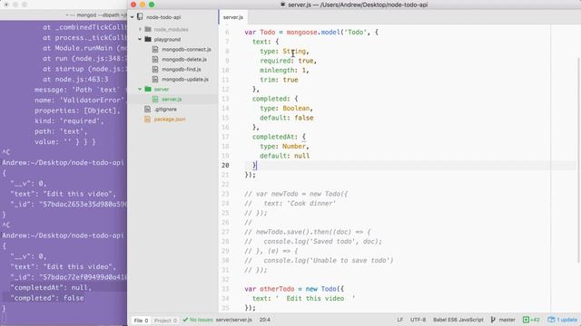Click the git branch icon

pyautogui.click(x=493, y=320)
